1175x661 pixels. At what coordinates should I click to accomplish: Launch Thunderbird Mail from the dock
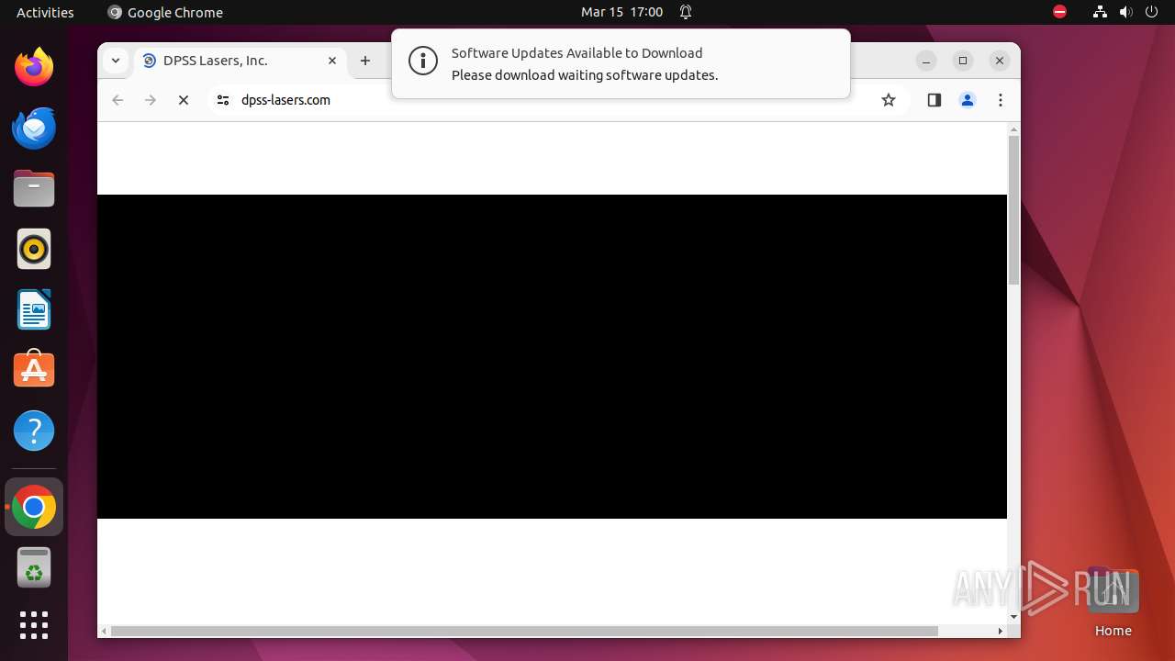point(34,128)
